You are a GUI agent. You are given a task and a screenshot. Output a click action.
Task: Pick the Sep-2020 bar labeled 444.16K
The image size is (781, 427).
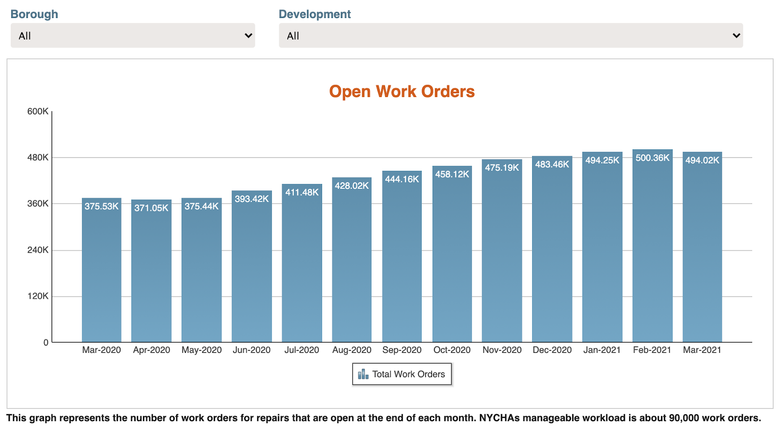tap(402, 257)
